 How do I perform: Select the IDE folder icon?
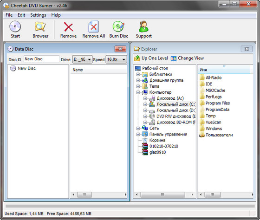[x=202, y=84]
